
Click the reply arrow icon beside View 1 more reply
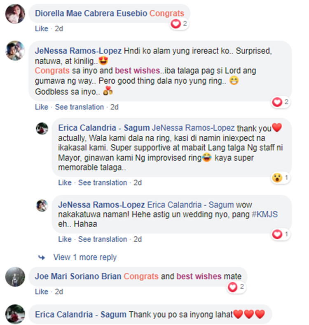(x=42, y=257)
